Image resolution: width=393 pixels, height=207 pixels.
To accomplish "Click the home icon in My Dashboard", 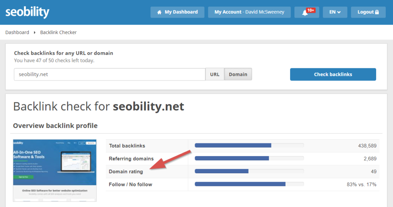I will pyautogui.click(x=159, y=12).
